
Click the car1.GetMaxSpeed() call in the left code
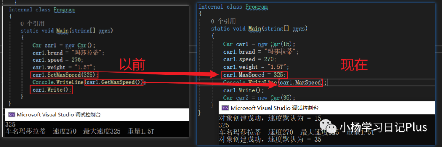(x=115, y=82)
